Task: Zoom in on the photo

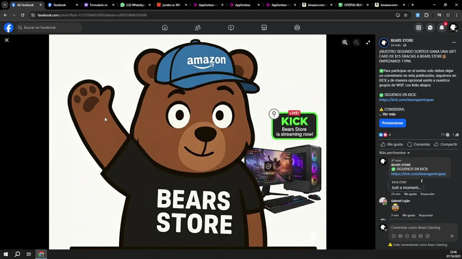Action: pyautogui.click(x=345, y=42)
